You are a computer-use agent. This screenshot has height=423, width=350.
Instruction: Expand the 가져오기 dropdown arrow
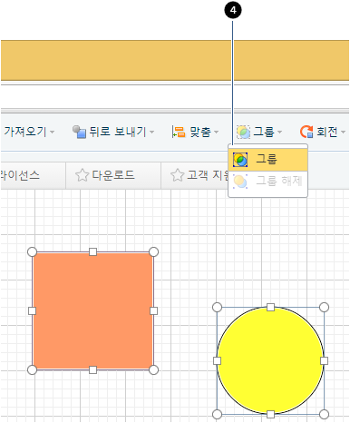(x=52, y=133)
